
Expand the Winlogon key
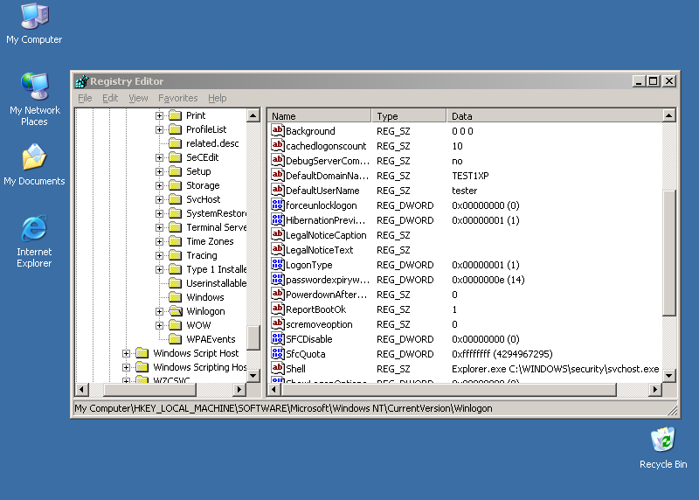click(159, 311)
